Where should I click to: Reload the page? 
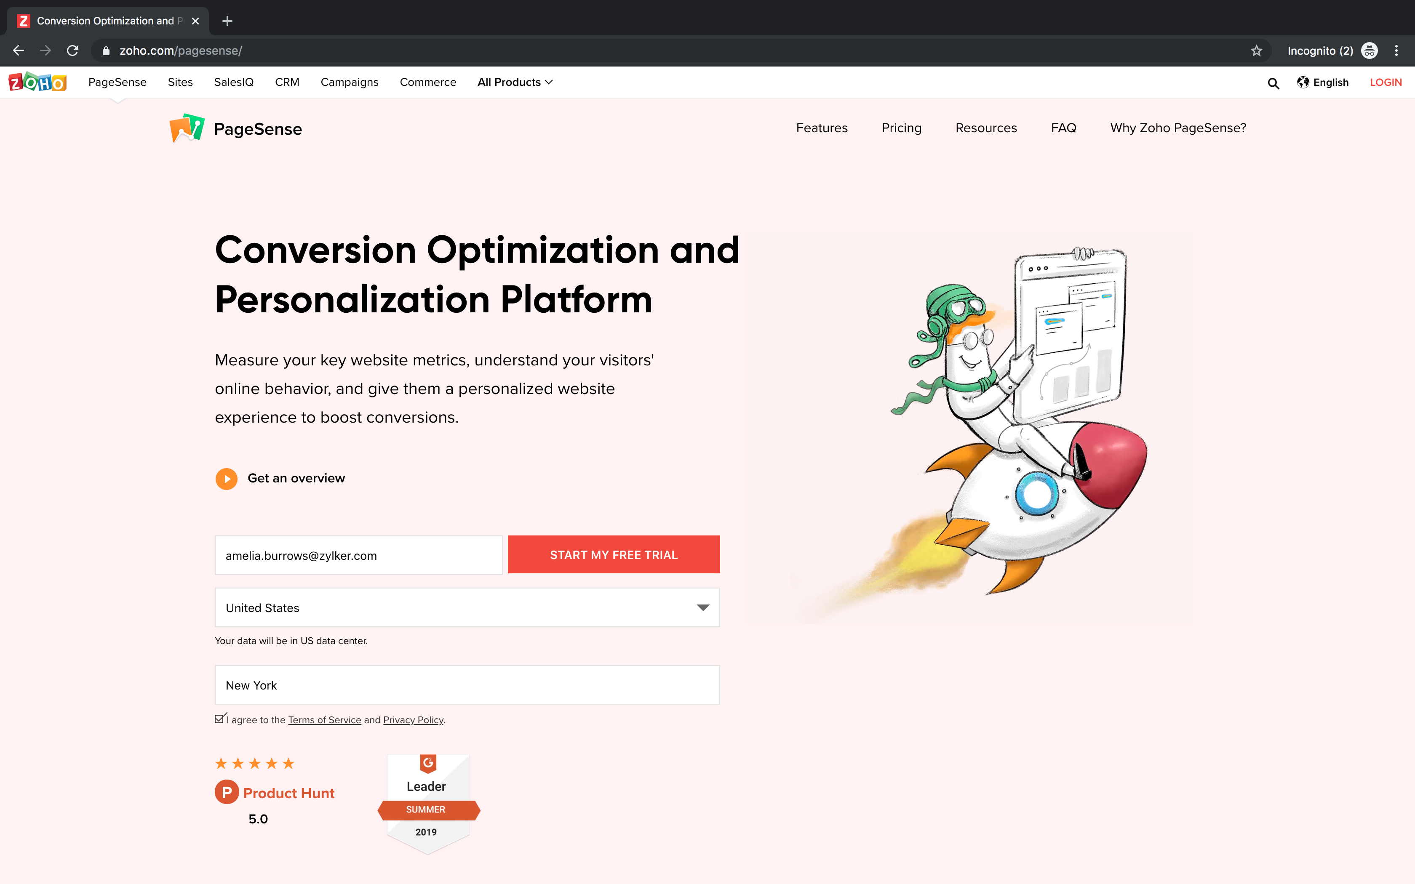coord(72,51)
